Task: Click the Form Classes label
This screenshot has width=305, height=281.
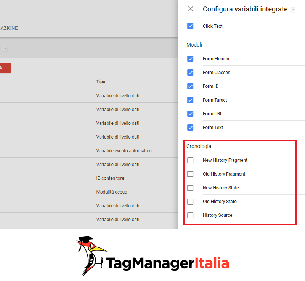Action: [216, 73]
